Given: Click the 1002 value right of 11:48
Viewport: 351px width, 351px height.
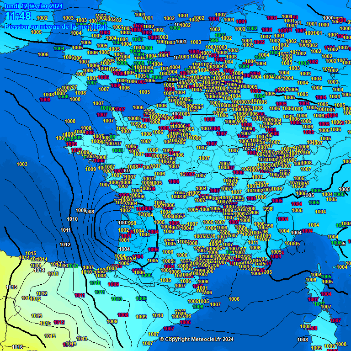Looking at the screenshot, I should [x=42, y=18].
